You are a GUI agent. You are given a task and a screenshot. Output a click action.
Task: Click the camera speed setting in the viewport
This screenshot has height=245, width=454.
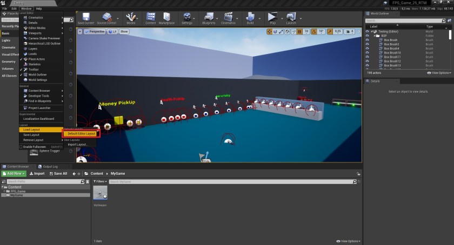(351, 32)
